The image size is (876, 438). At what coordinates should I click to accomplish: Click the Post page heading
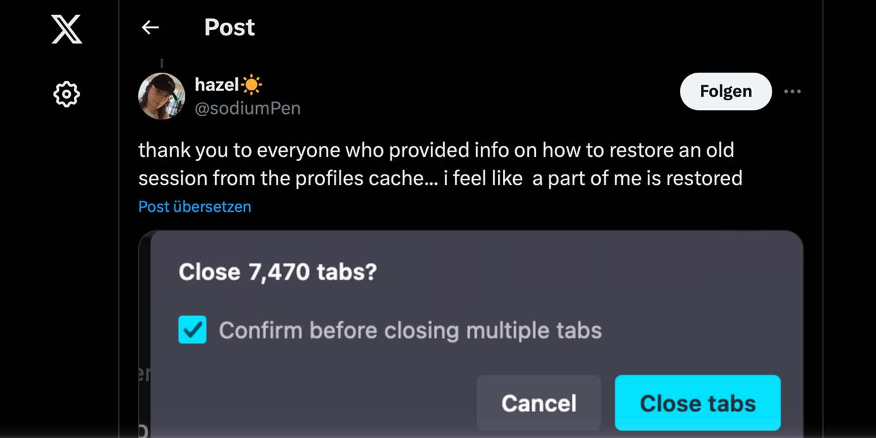click(x=230, y=27)
